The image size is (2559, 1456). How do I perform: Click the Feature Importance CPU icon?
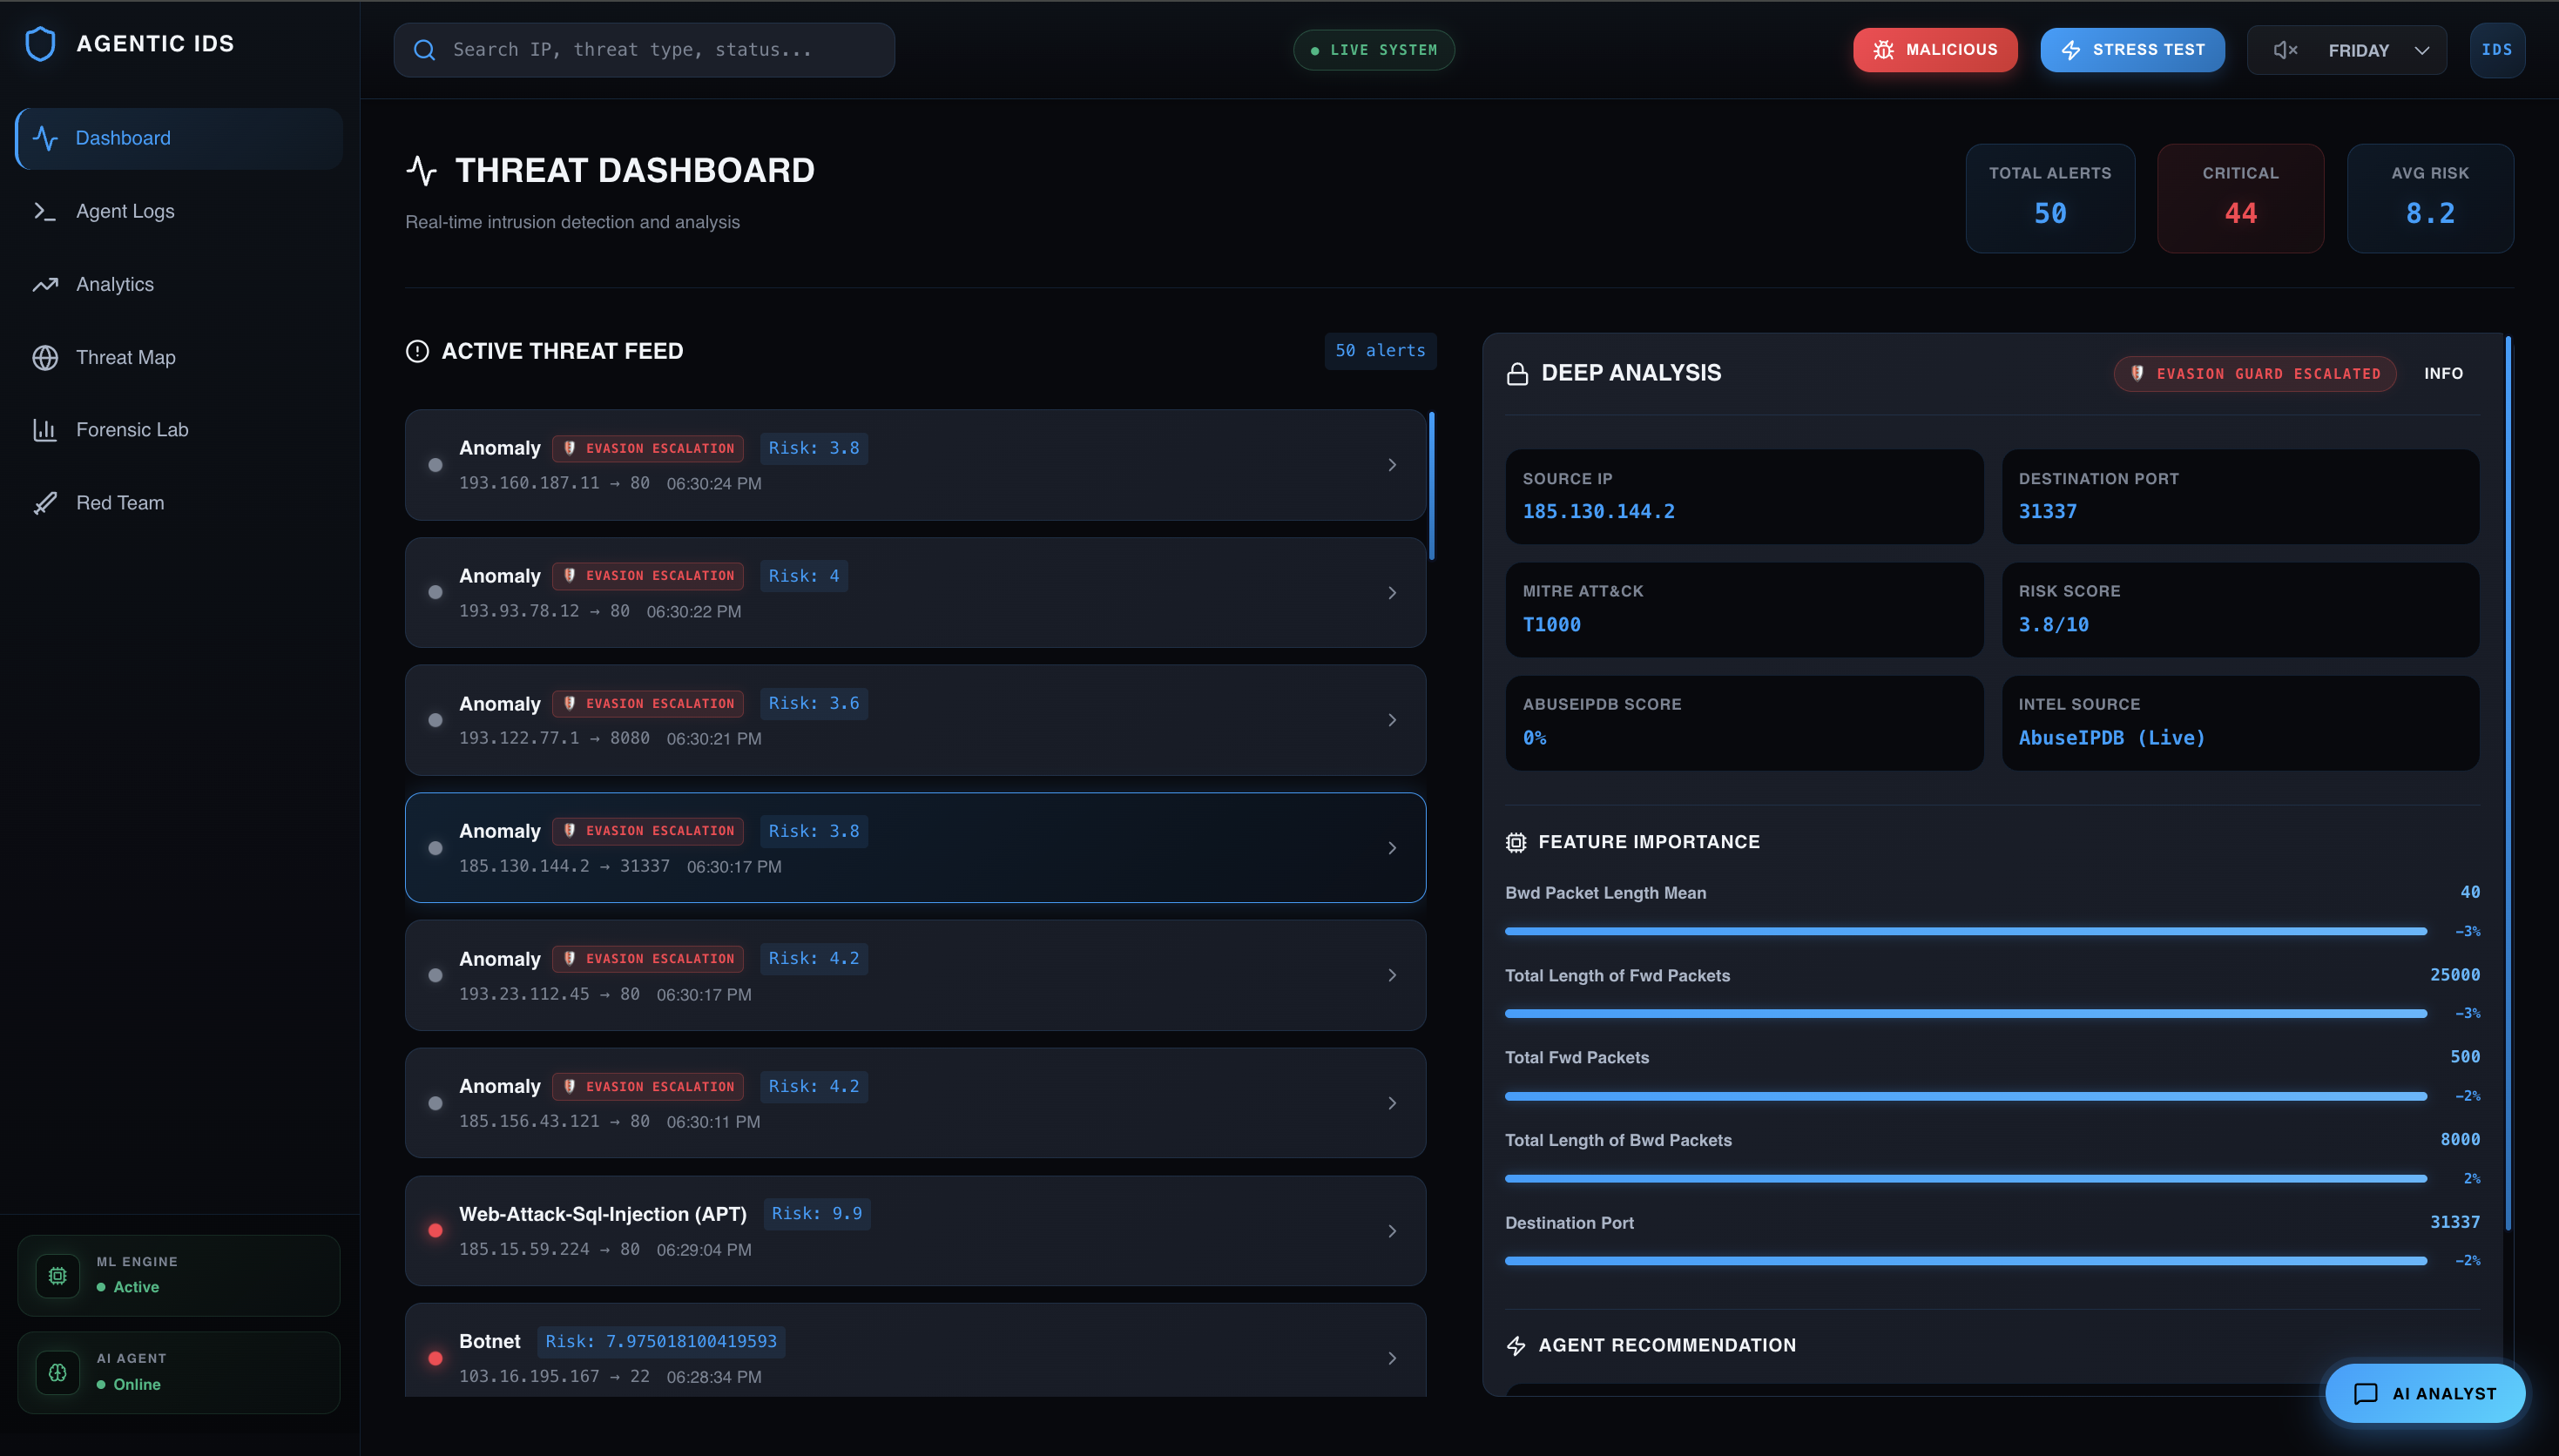[x=1516, y=842]
